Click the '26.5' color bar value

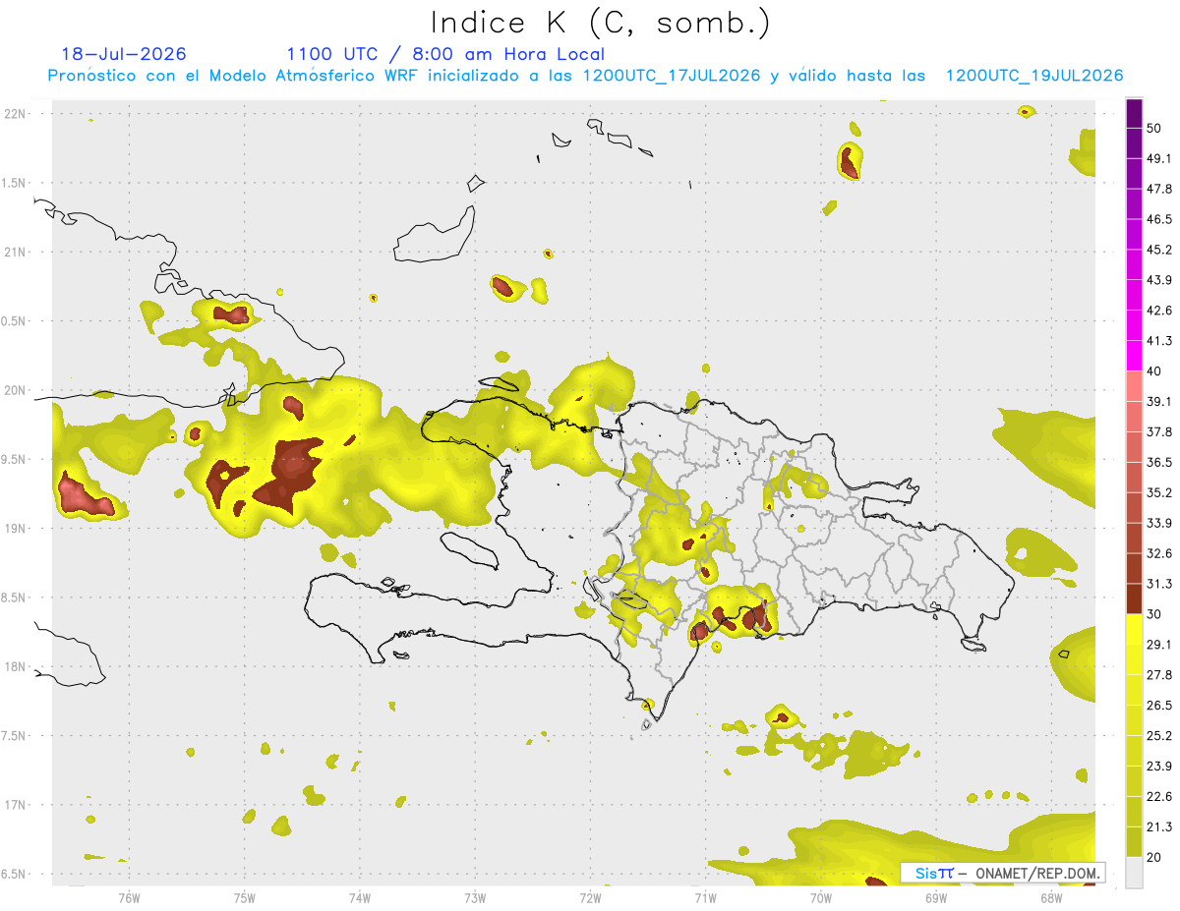(1160, 706)
